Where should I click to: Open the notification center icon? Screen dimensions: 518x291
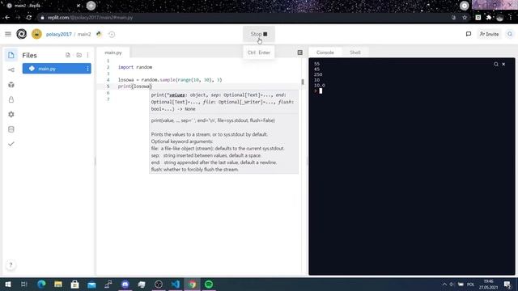507,284
